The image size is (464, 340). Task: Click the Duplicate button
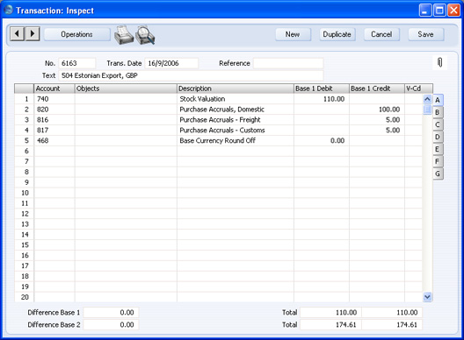pyautogui.click(x=337, y=34)
